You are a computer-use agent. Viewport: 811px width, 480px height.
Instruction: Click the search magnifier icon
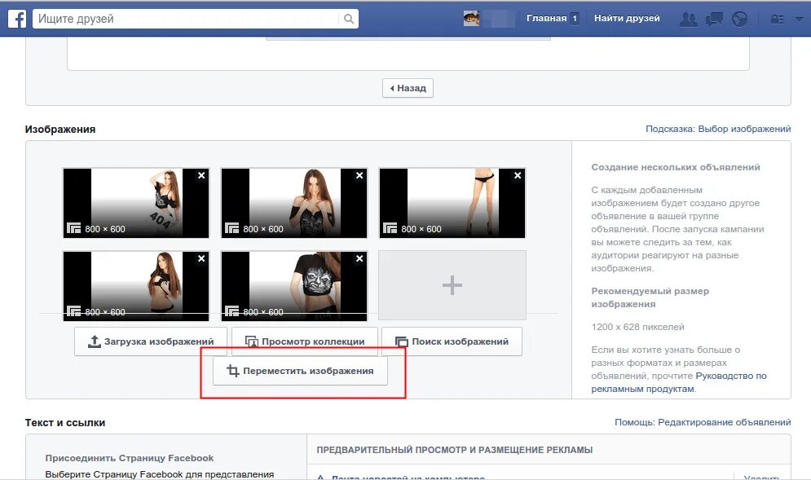click(x=349, y=19)
